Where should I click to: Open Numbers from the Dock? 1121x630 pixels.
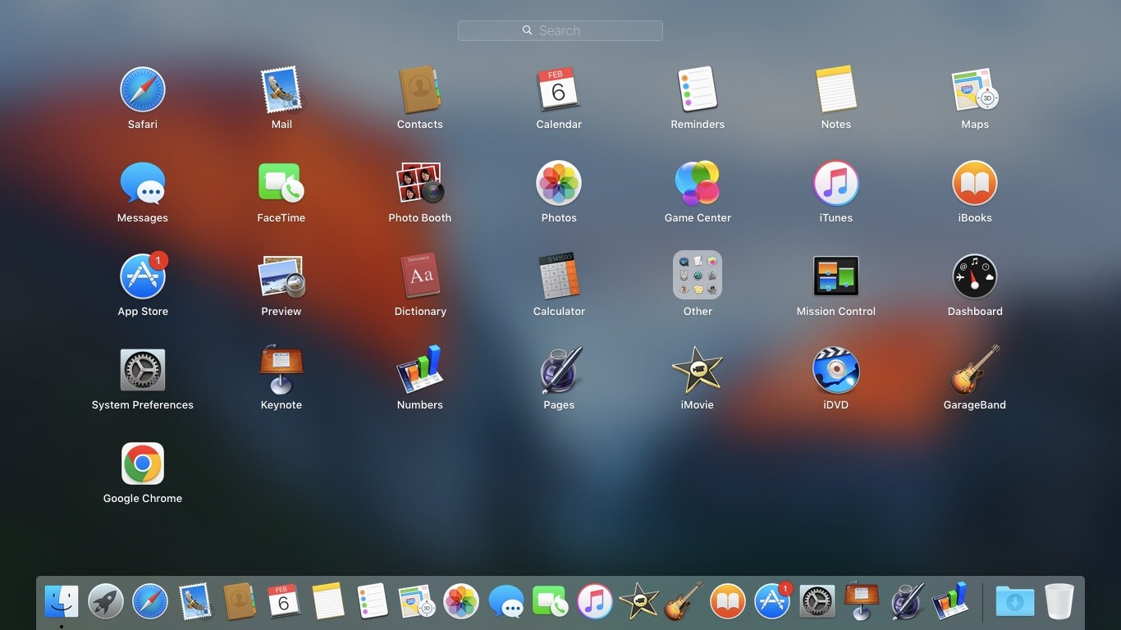(950, 601)
